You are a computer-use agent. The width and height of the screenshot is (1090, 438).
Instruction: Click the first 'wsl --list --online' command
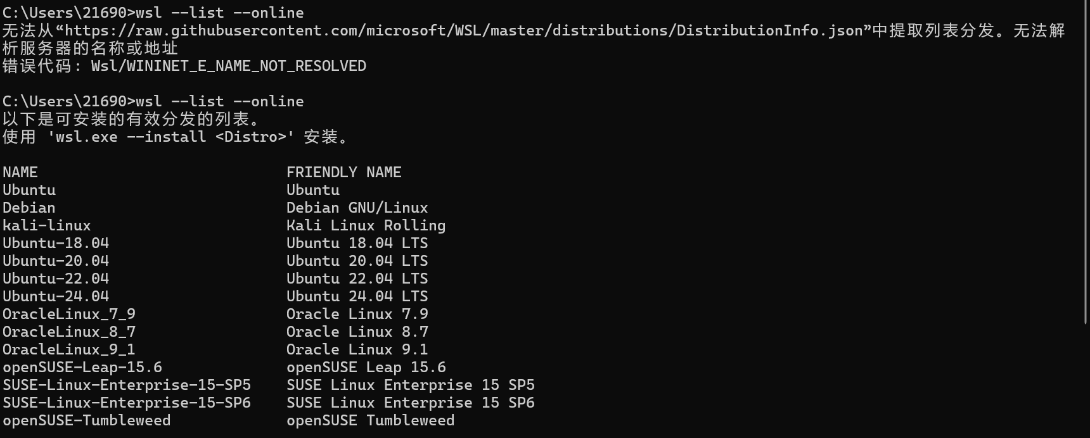[x=219, y=13]
